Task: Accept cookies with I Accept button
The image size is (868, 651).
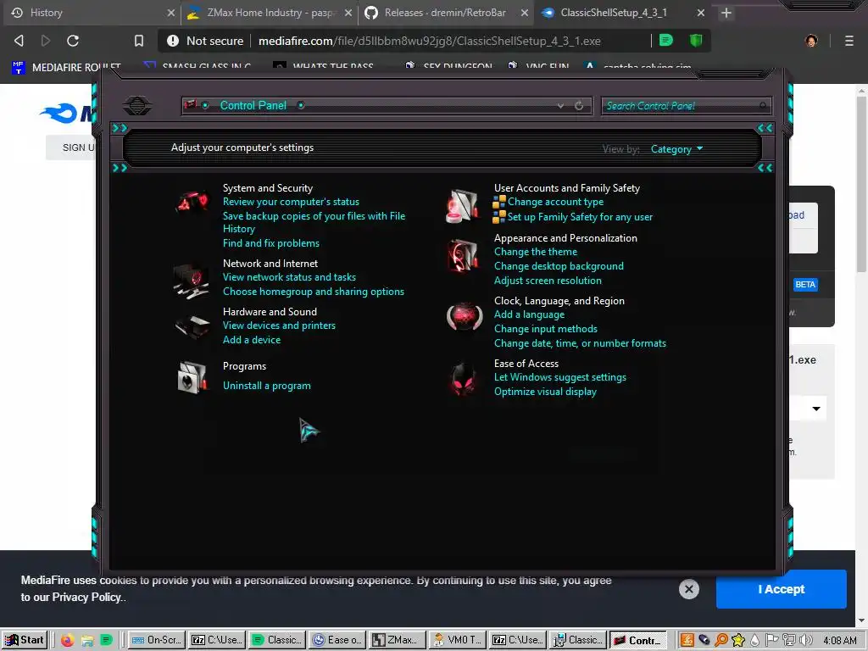Action: tap(781, 589)
